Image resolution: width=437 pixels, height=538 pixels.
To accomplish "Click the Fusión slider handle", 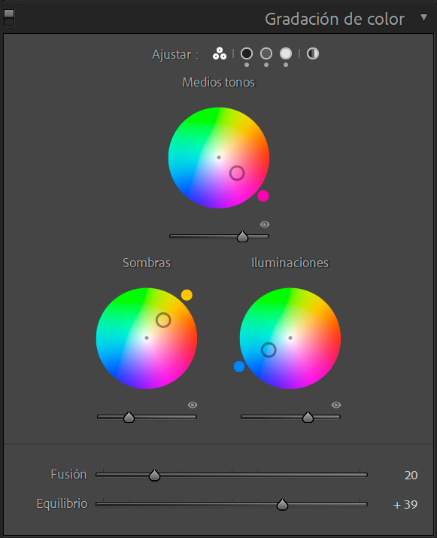I will (154, 476).
